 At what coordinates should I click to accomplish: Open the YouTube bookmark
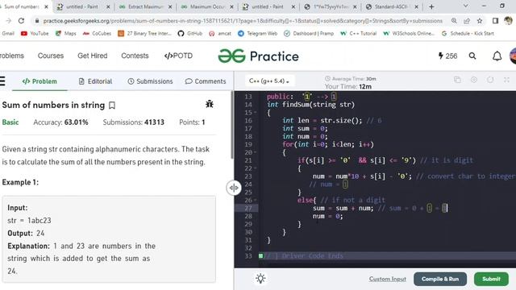[35, 34]
